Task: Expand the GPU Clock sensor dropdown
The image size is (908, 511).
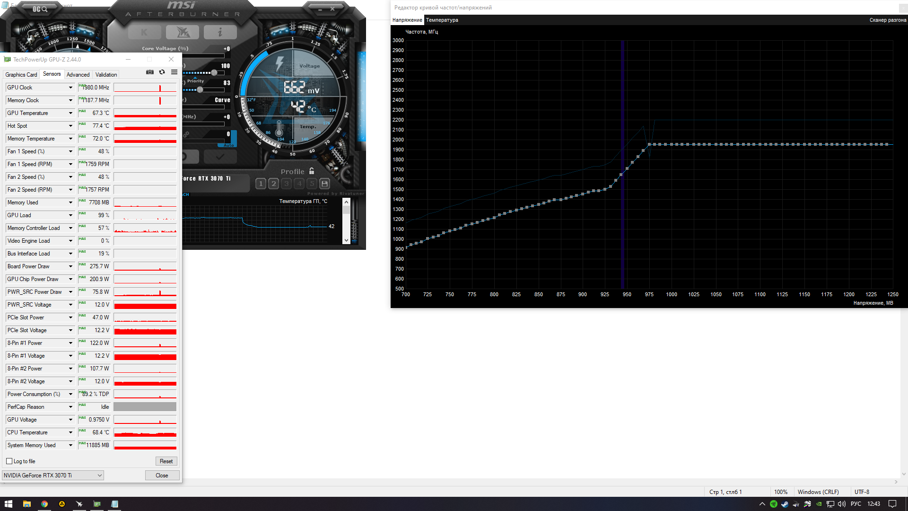Action: point(70,88)
